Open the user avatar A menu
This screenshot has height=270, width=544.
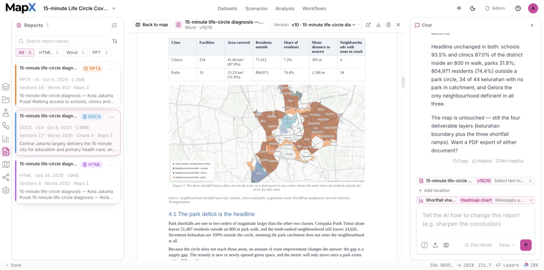533,8
